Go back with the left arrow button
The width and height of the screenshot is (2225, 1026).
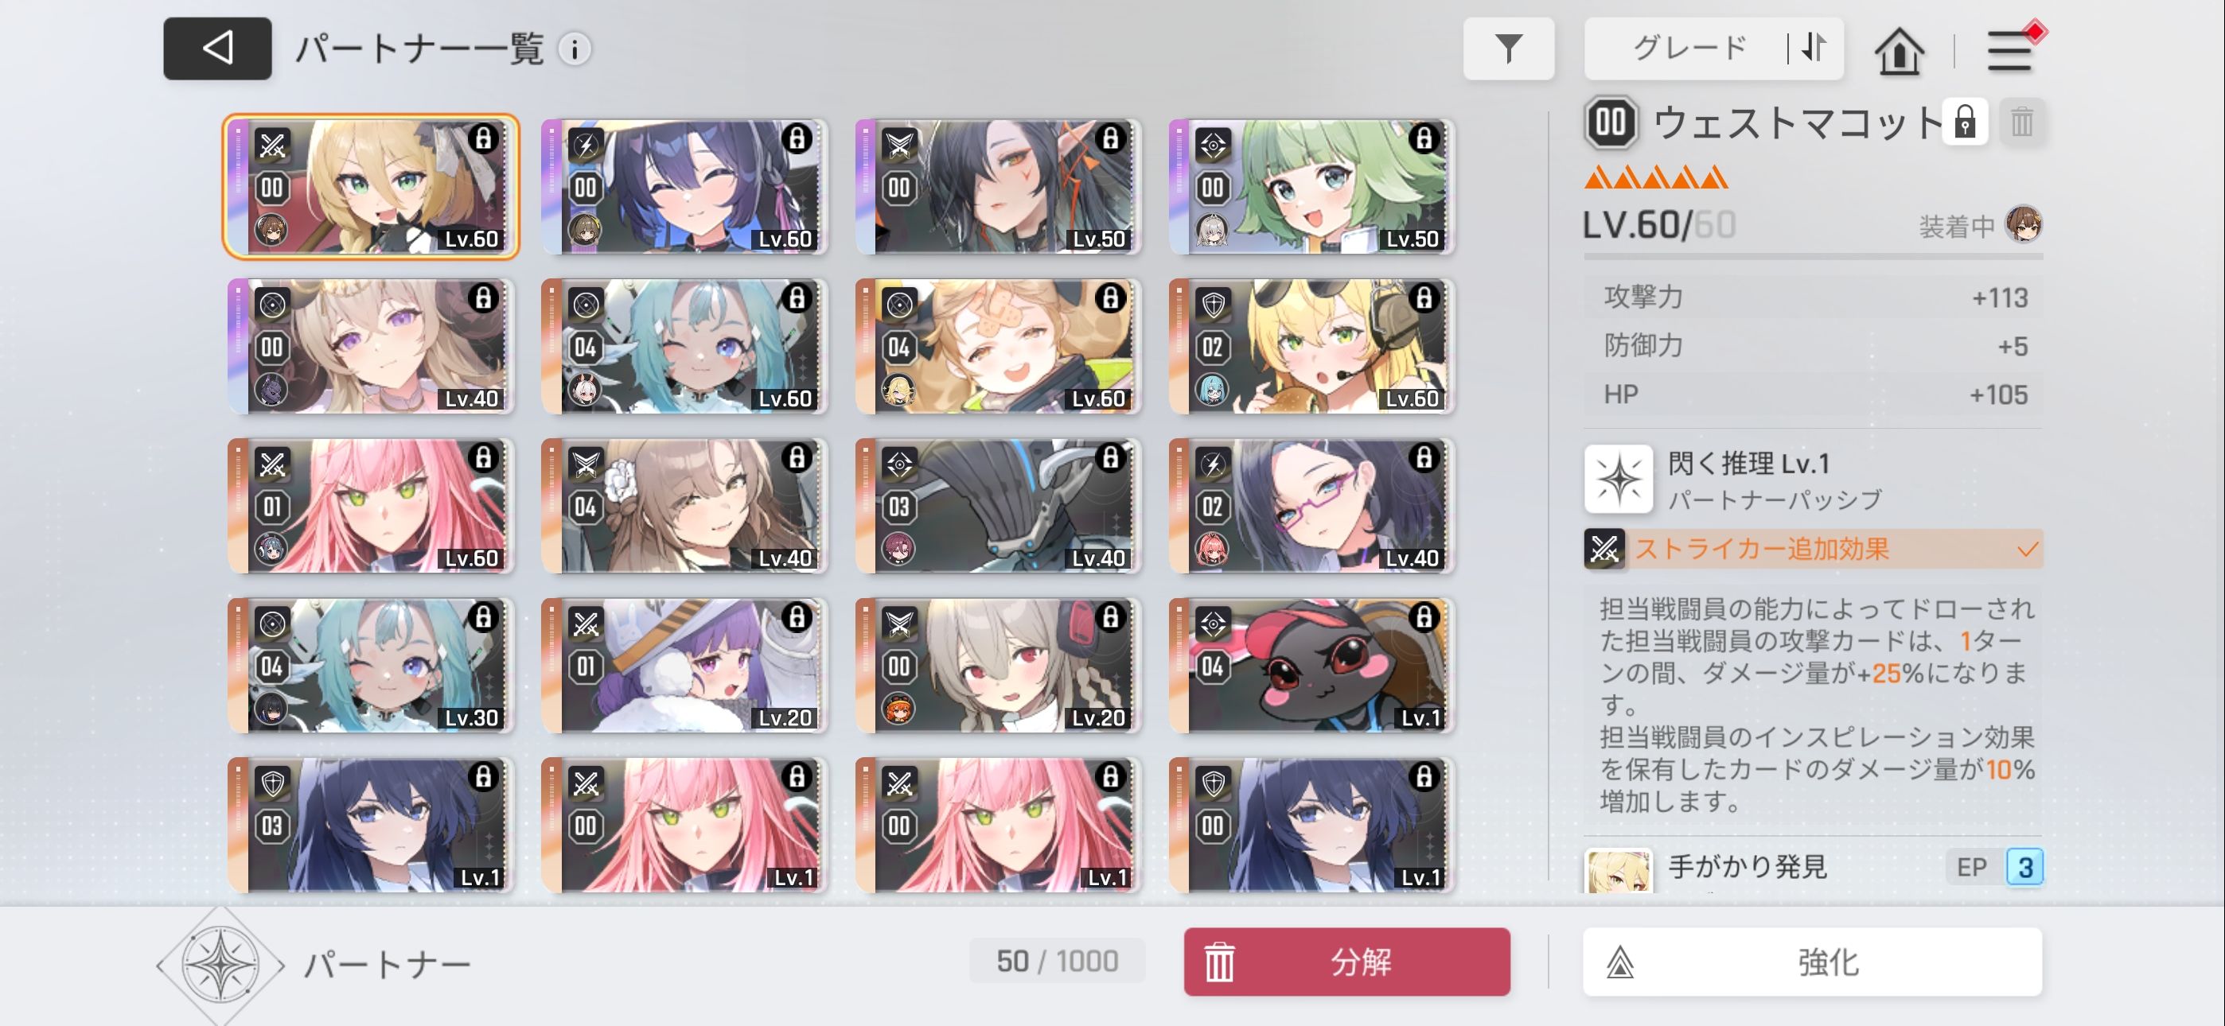[216, 49]
